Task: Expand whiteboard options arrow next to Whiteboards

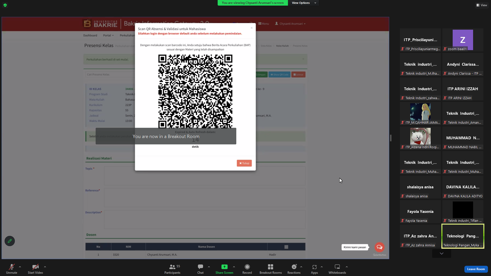Action: tap(347, 267)
